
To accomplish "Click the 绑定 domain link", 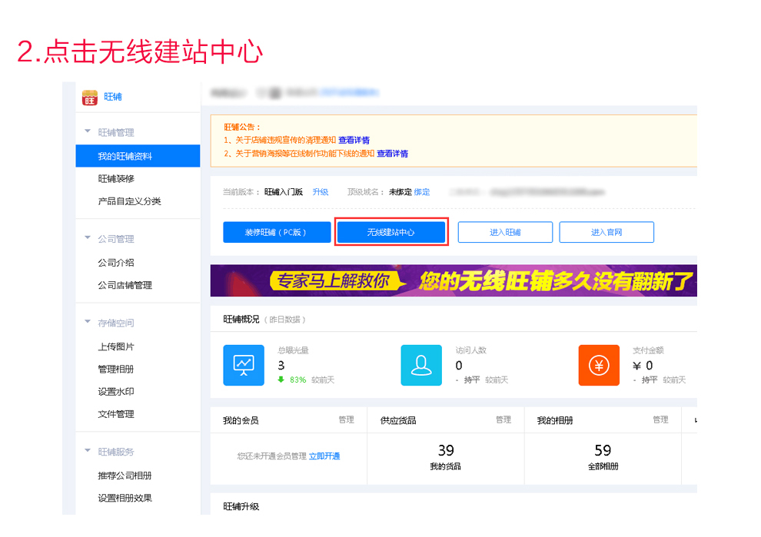I will [422, 192].
